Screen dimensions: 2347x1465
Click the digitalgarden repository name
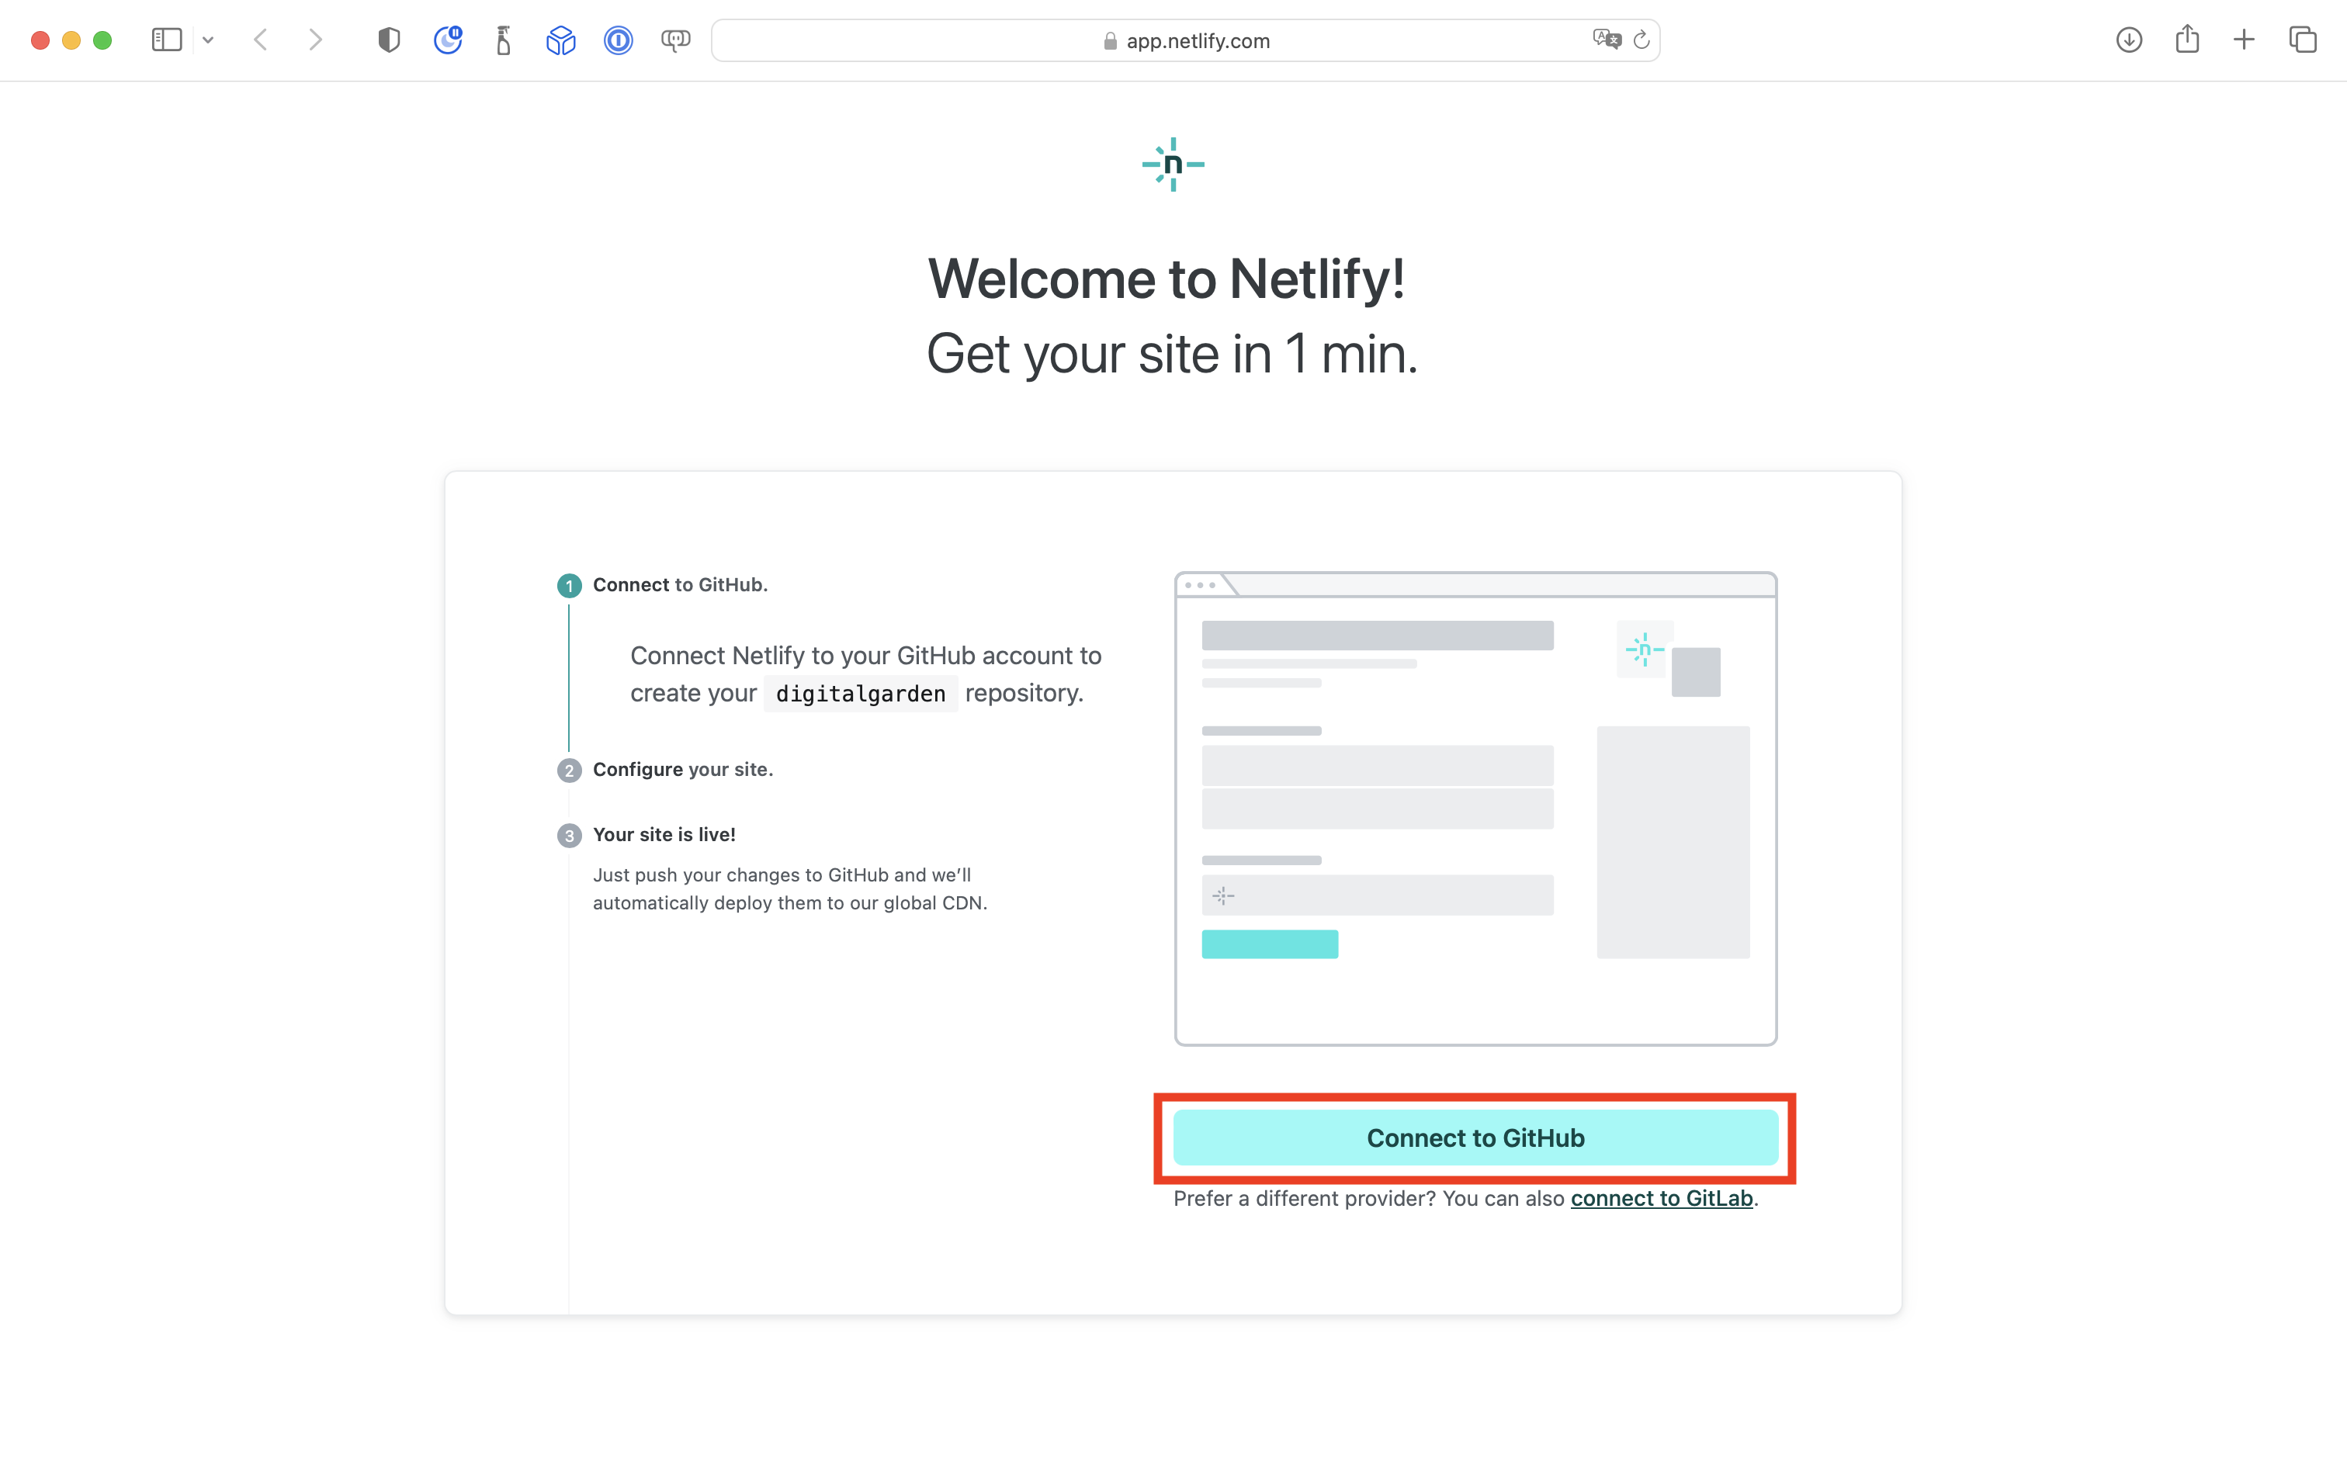pos(861,694)
